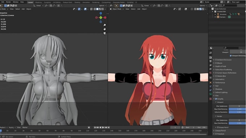Open the Scene properties tab icon
The width and height of the screenshot is (246, 138).
tap(211, 69)
